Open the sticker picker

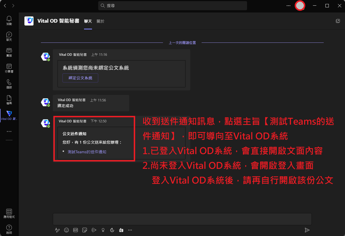(x=85, y=230)
